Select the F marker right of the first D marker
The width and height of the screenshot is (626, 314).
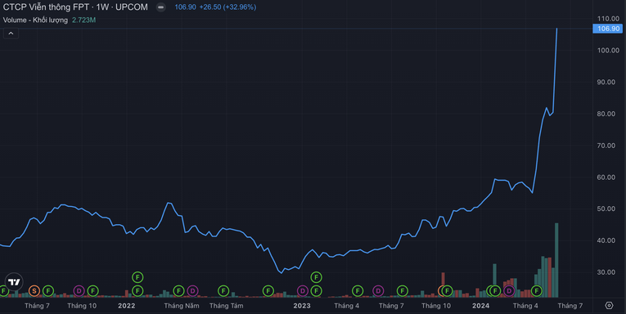[93, 291]
